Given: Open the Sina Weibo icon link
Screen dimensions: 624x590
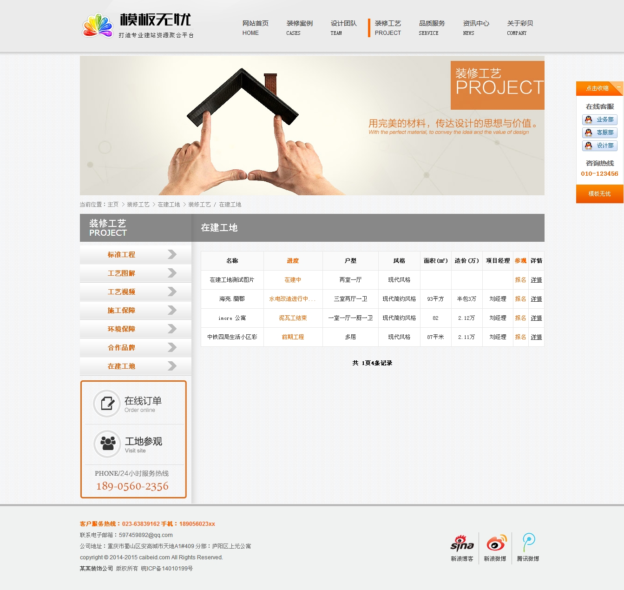Looking at the screenshot, I should point(495,543).
